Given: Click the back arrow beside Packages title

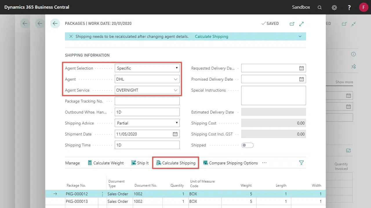Looking at the screenshot, I should coord(55,23).
